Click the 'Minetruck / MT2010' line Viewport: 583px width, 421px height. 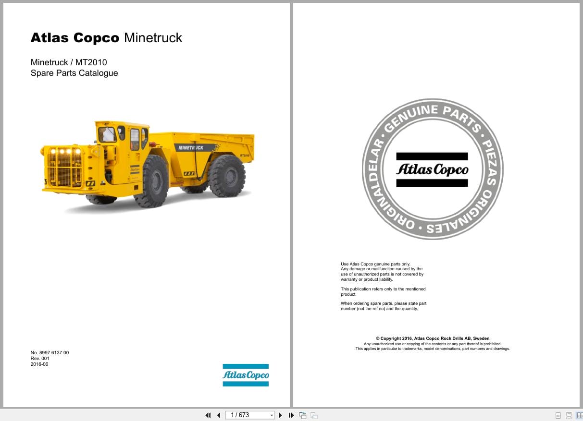[69, 62]
